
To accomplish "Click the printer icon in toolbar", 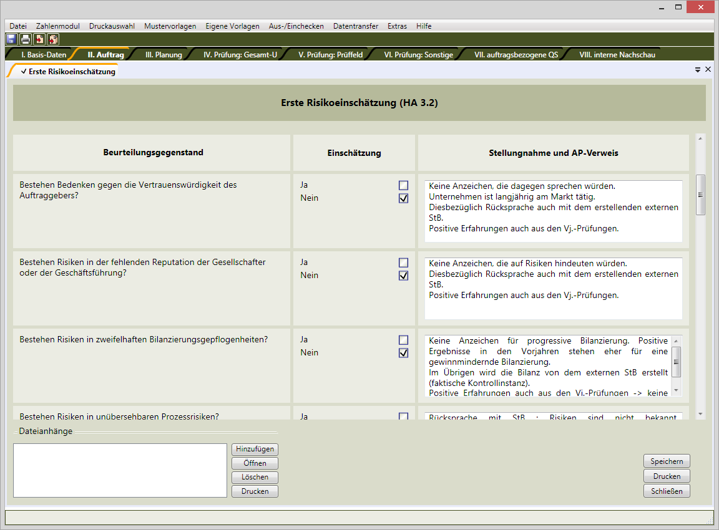I will 26,39.
